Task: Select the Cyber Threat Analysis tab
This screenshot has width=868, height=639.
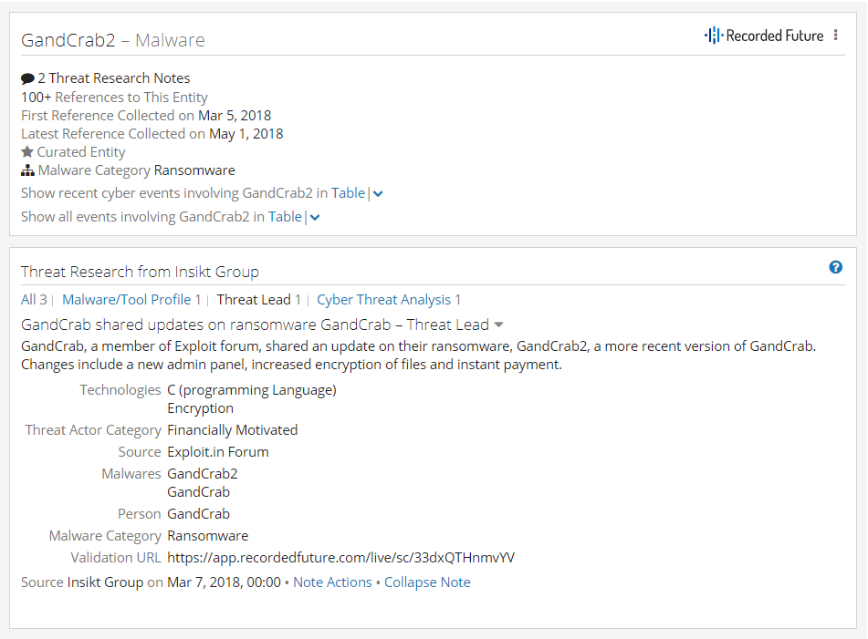Action: [x=389, y=300]
